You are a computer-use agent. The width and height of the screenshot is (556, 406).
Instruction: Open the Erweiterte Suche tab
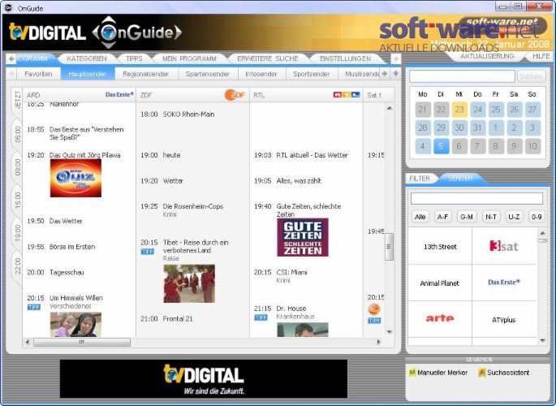(267, 58)
